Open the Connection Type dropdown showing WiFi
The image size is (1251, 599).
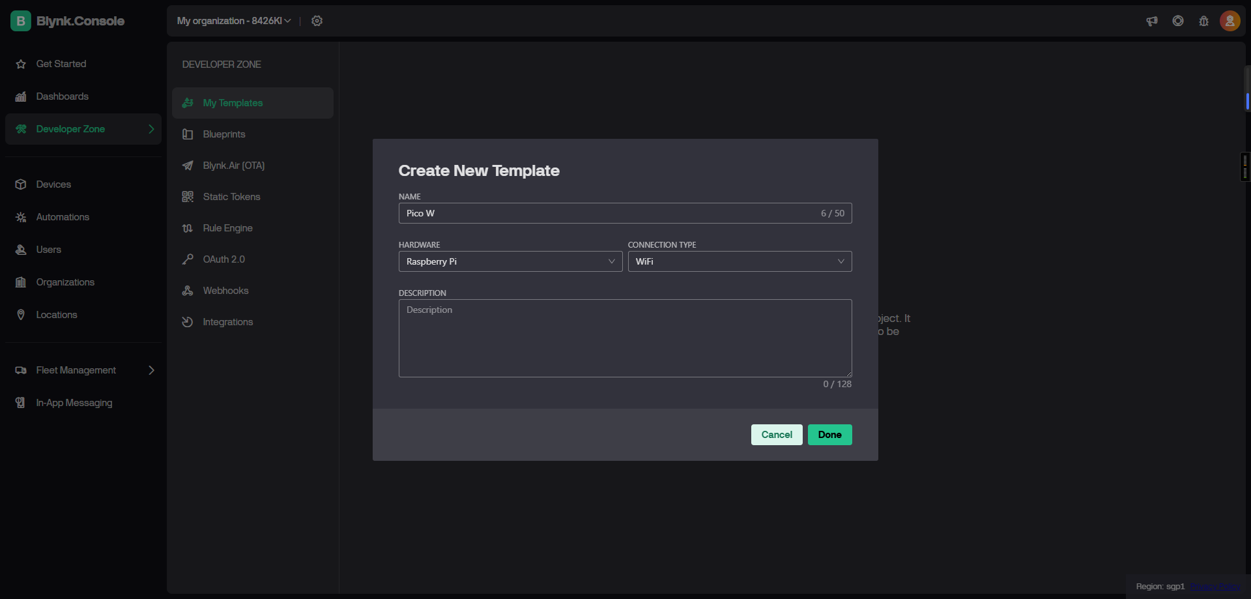click(x=740, y=261)
